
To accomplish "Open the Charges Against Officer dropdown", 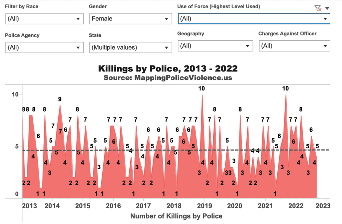I will tap(294, 46).
